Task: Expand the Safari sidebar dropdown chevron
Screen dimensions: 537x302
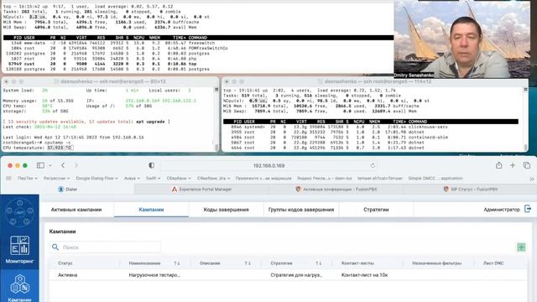Action: (50, 166)
